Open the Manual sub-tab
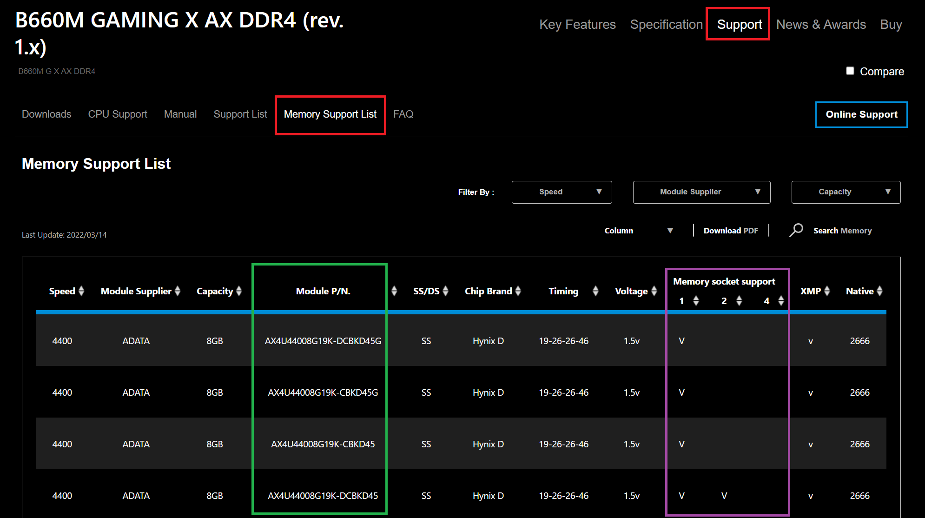 point(180,114)
